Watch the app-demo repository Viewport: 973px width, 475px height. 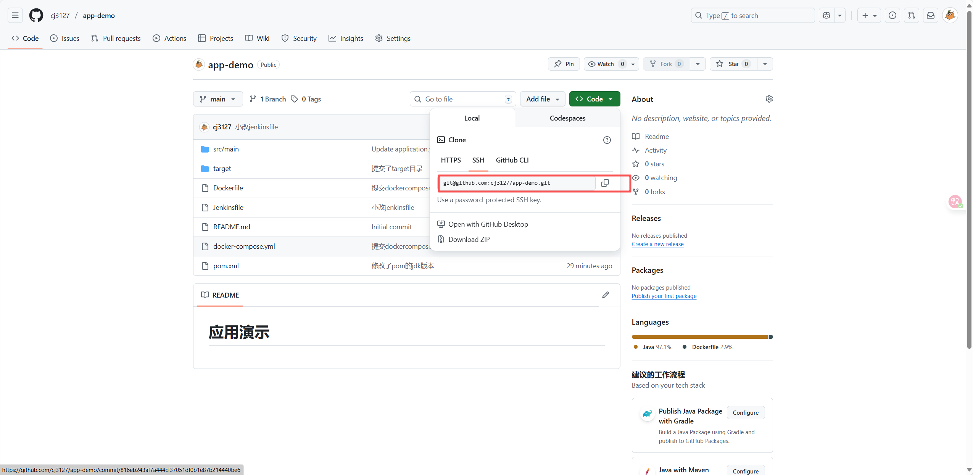tap(611, 64)
